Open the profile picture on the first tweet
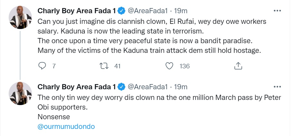The width and height of the screenshot is (293, 136). pyautogui.click(x=20, y=17)
